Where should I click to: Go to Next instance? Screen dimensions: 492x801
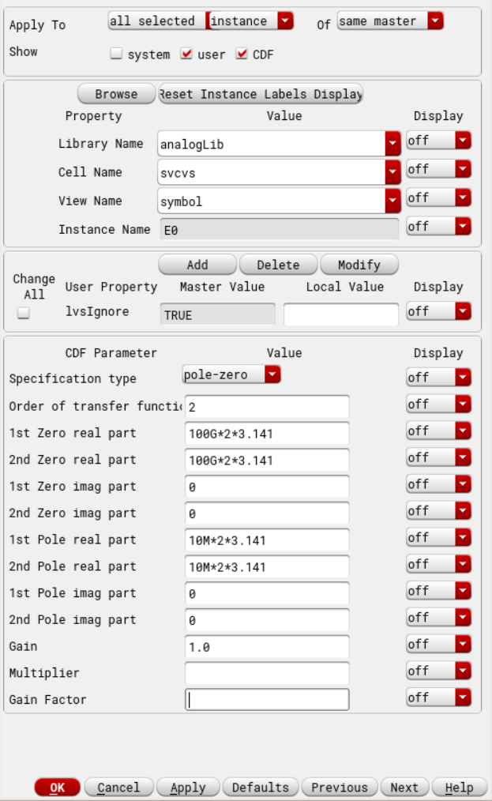click(404, 788)
